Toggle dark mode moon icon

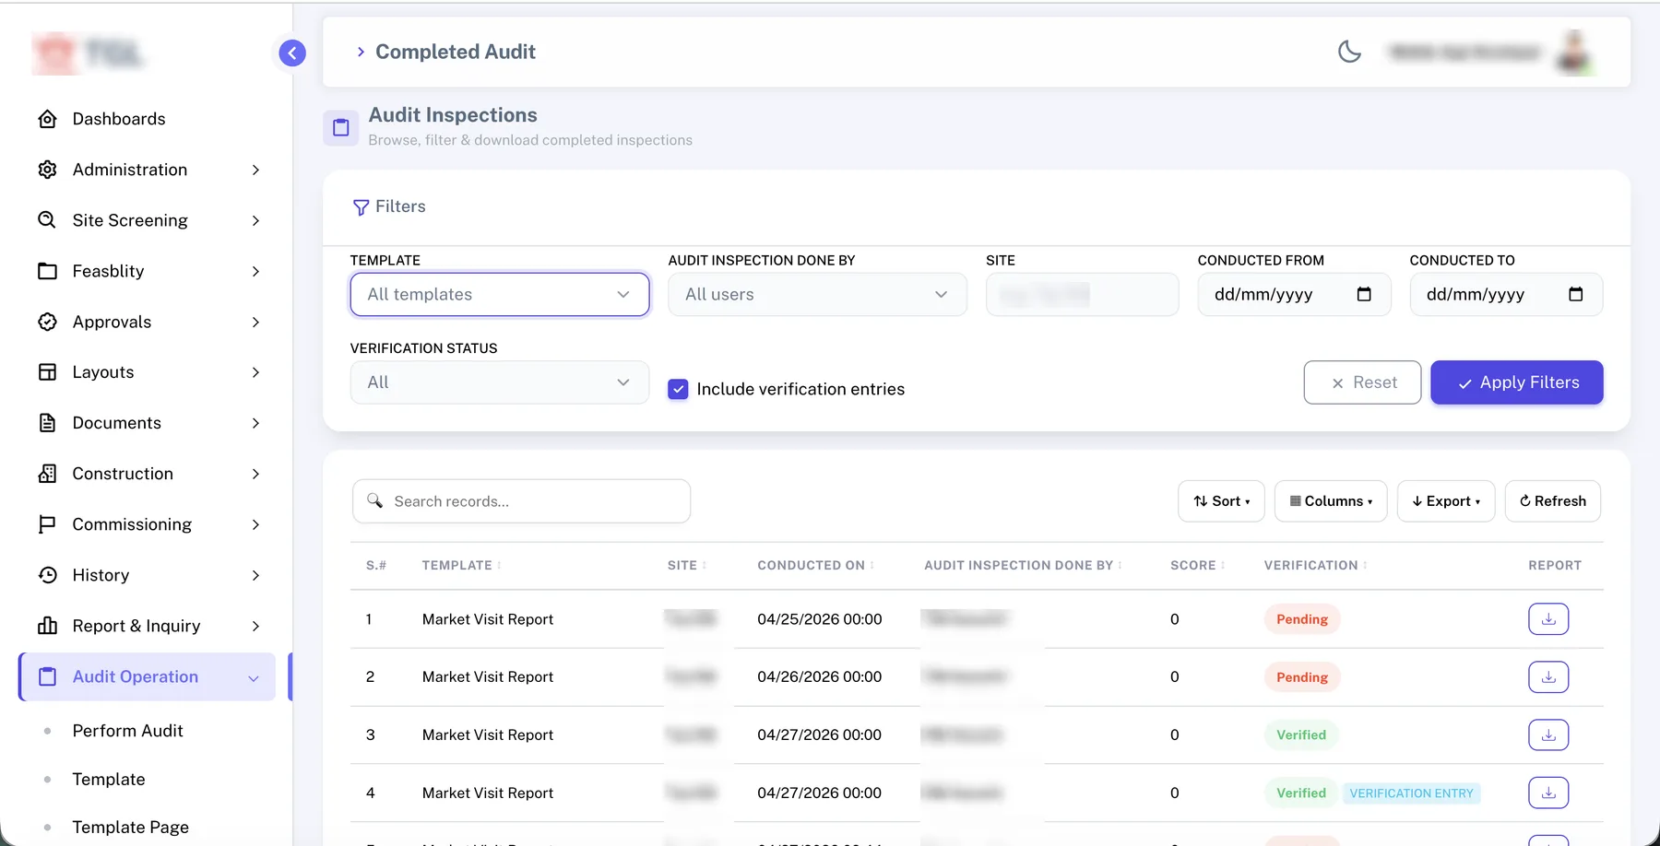(1349, 52)
